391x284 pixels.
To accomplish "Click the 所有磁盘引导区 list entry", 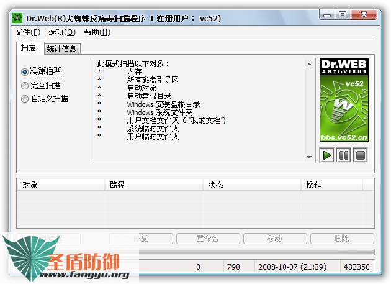I will 153,80.
